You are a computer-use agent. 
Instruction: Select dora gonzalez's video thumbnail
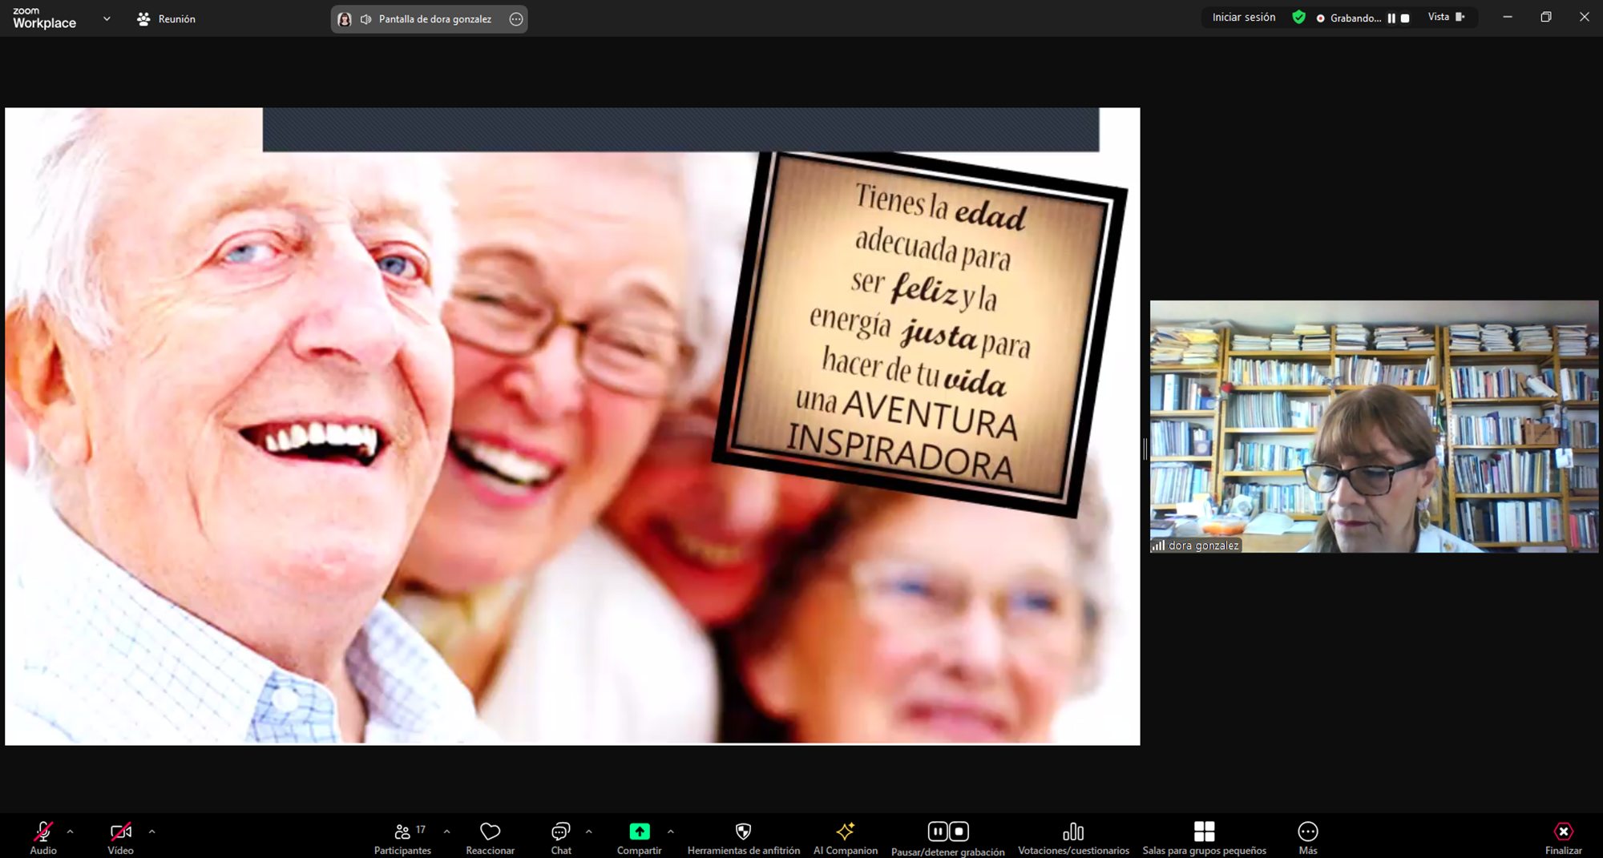1374,426
